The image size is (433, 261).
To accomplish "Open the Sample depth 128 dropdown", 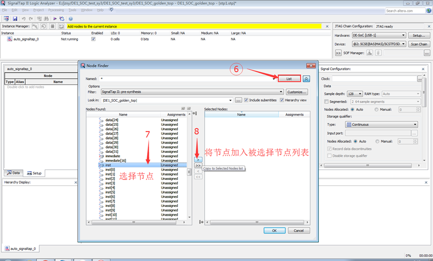I will [355, 94].
